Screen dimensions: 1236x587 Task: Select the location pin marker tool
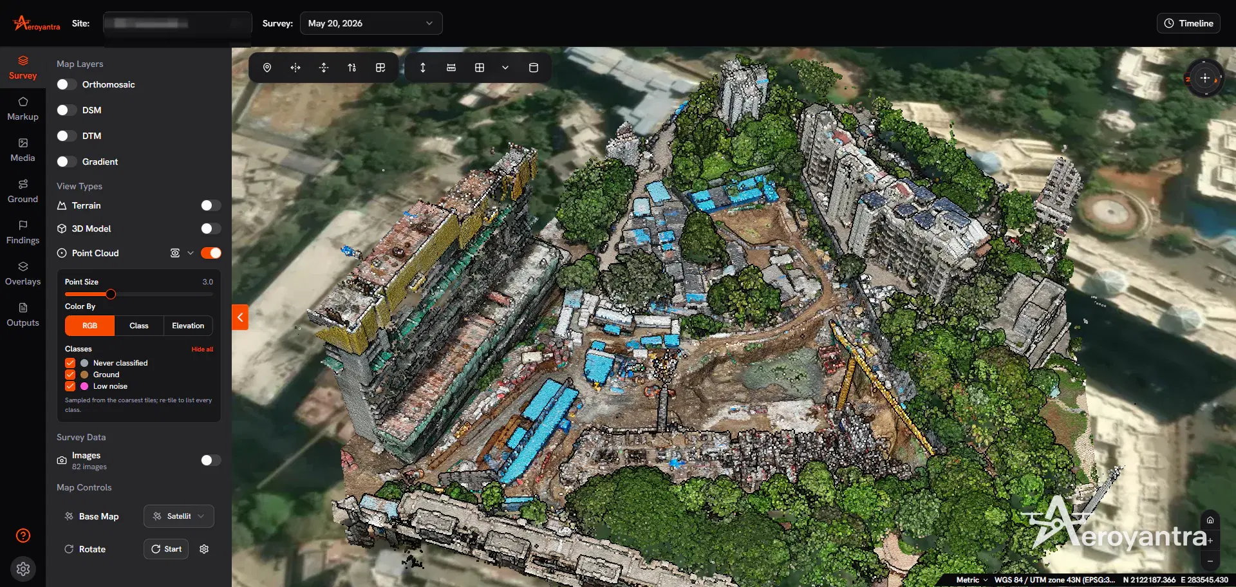pyautogui.click(x=267, y=68)
